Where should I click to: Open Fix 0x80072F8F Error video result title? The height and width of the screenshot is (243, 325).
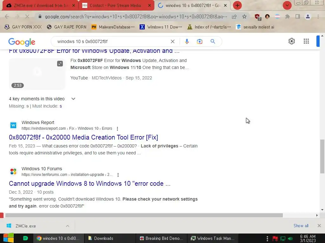point(94,51)
